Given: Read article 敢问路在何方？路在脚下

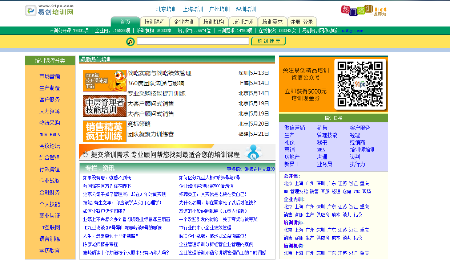Looking at the screenshot, I should 107,186.
